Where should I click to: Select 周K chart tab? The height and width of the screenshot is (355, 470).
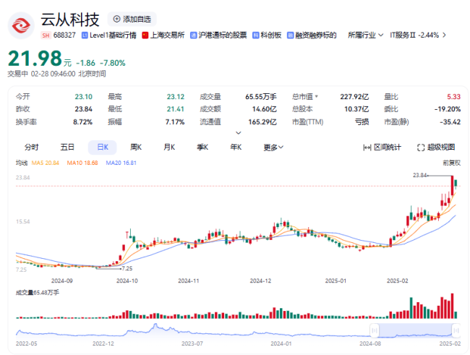[136, 147]
